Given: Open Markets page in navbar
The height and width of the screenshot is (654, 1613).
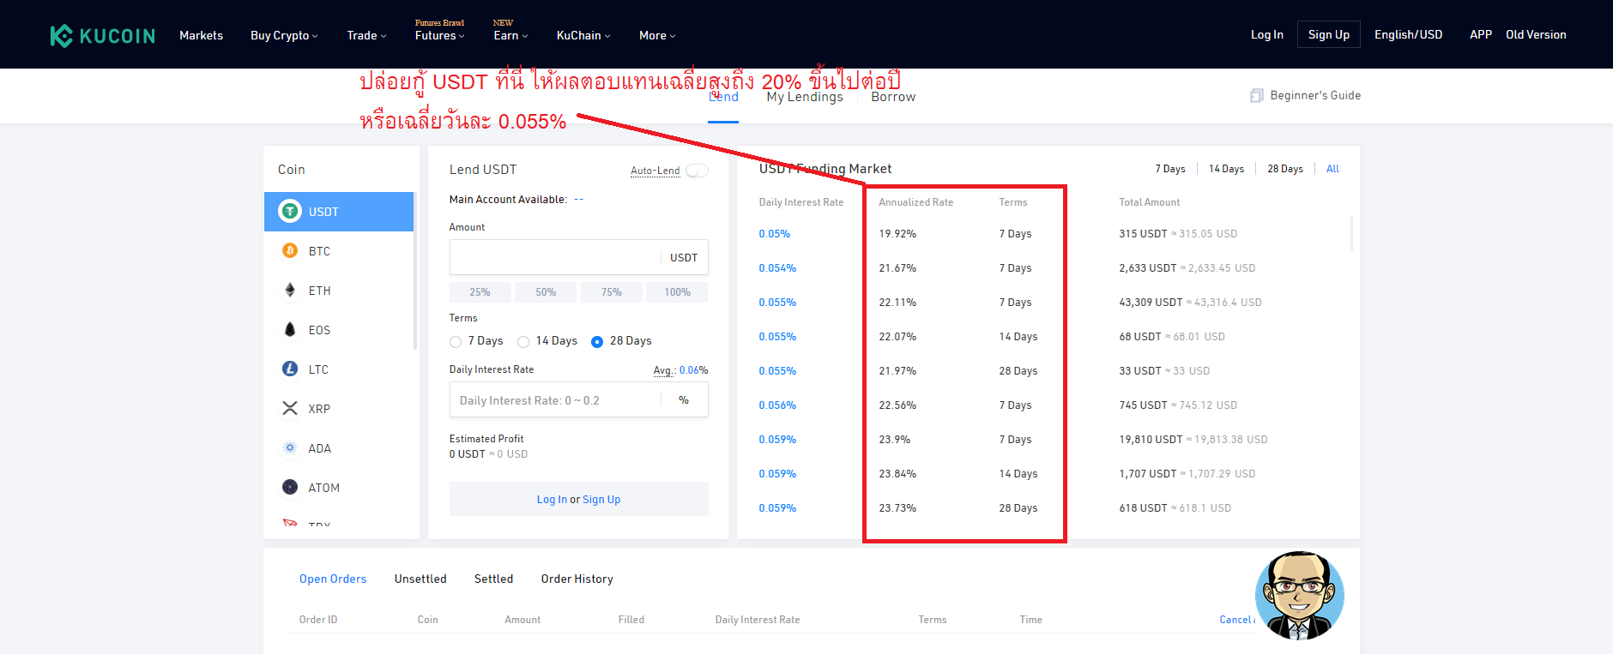Looking at the screenshot, I should (x=201, y=35).
